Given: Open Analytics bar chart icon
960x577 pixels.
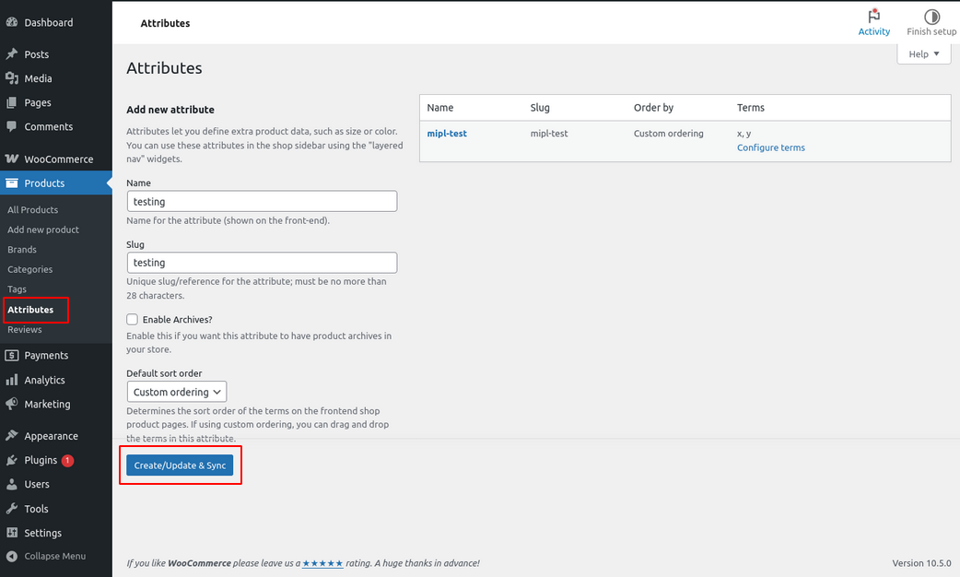Looking at the screenshot, I should 12,380.
